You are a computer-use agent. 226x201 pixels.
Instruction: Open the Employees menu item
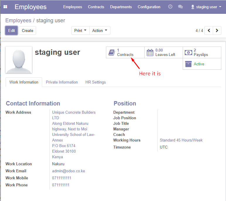click(x=73, y=7)
